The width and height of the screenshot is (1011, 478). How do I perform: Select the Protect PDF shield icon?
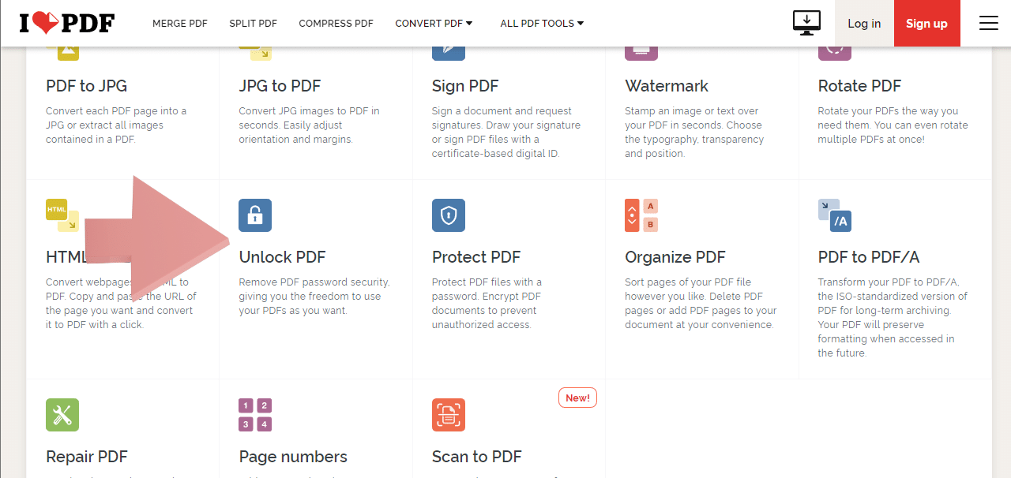449,215
